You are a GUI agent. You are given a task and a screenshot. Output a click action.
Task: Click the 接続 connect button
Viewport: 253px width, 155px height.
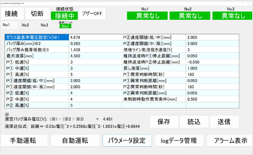12,14
